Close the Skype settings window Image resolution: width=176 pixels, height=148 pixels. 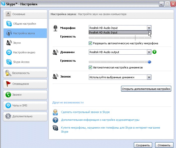click(173, 4)
